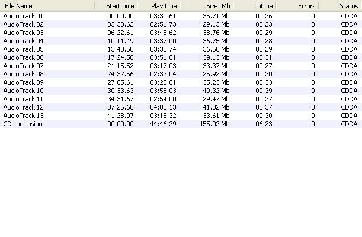Choose AudioTrack 04 from the track list
362x237 pixels.
[x=24, y=41]
